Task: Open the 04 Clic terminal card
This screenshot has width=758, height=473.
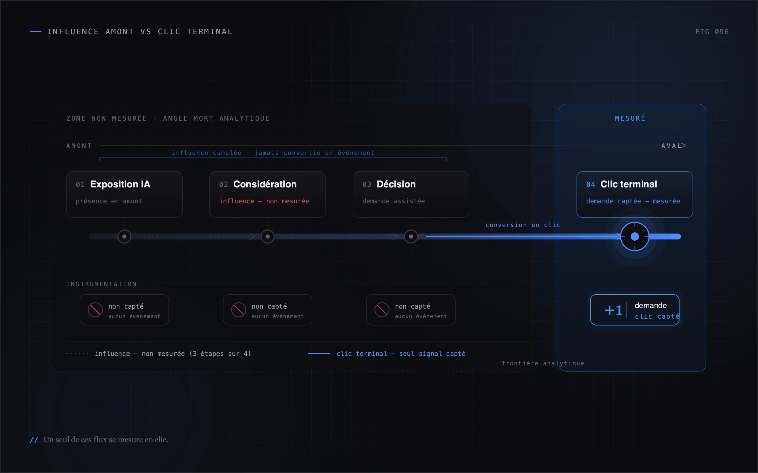Action: click(x=635, y=194)
